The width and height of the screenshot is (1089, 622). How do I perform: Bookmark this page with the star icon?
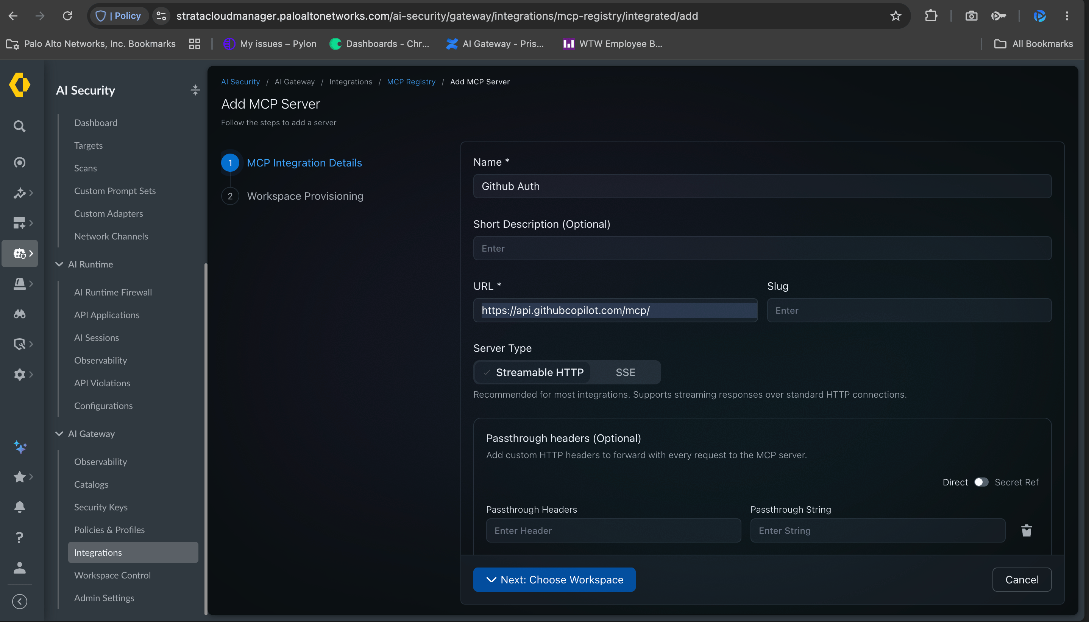click(896, 16)
